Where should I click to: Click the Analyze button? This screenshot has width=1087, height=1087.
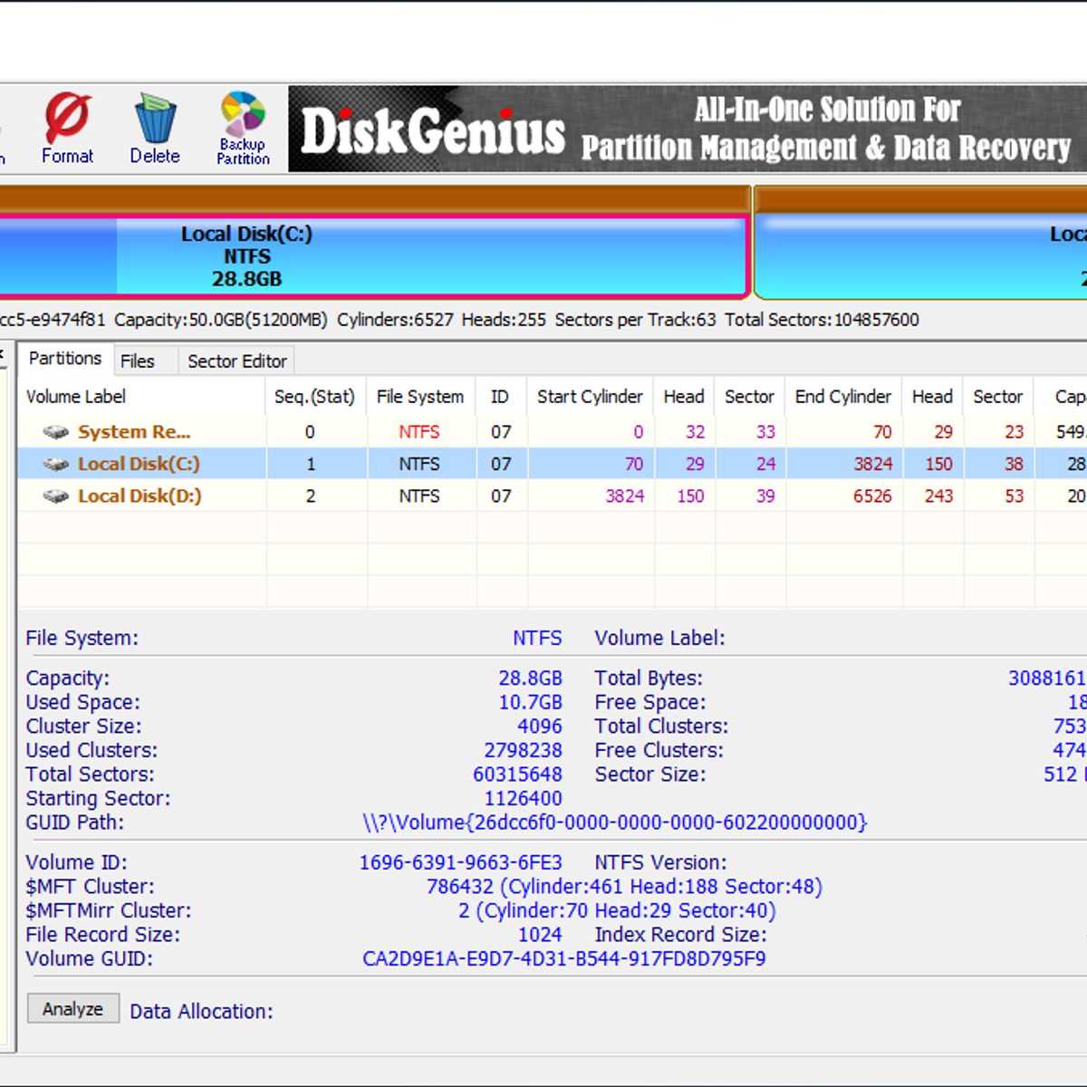[73, 1009]
